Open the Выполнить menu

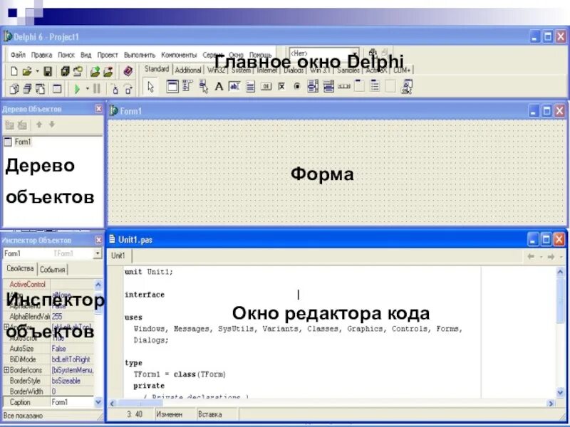click(140, 56)
